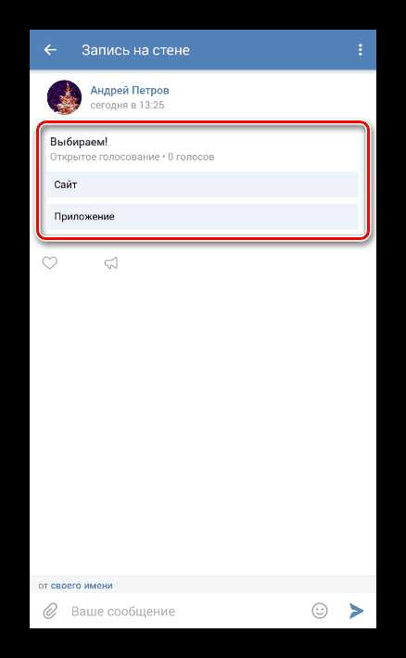Open Андрей Петров's profile avatar
The height and width of the screenshot is (658, 406).
coord(64,97)
